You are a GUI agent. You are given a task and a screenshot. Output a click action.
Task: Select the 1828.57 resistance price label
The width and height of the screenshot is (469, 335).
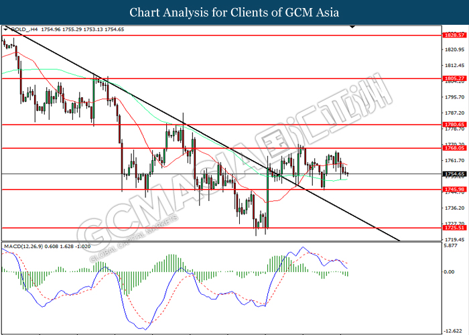pos(454,36)
